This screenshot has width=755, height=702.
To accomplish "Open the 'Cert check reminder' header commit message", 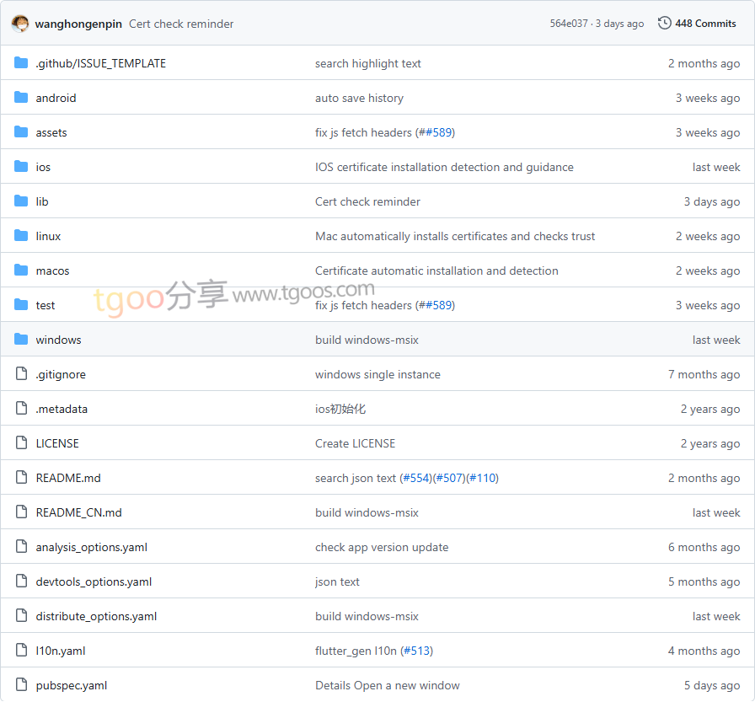I will coord(181,24).
